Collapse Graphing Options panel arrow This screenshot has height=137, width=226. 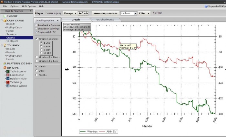[x=58, y=20]
